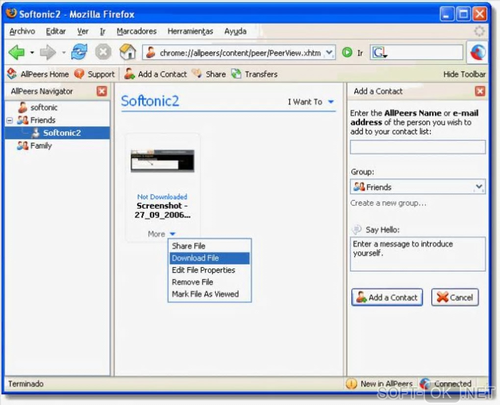Open the Group dropdown showing Friends

pyautogui.click(x=418, y=187)
